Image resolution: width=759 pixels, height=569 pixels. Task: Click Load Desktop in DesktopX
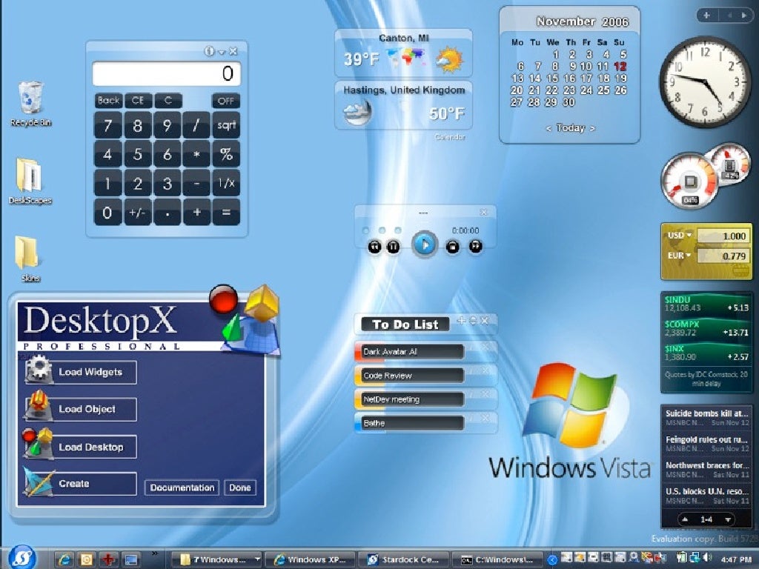tap(80, 447)
